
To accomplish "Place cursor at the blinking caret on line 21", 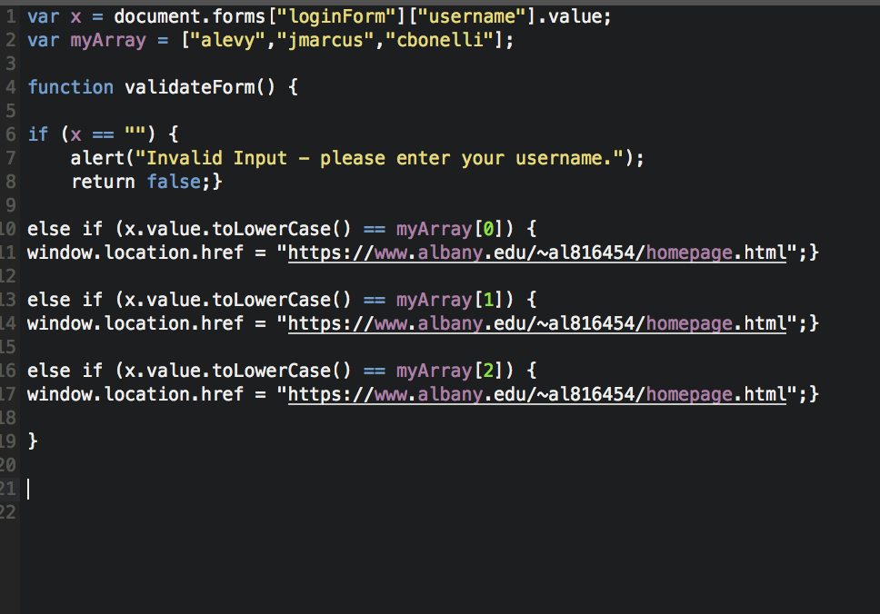I will pos(28,489).
